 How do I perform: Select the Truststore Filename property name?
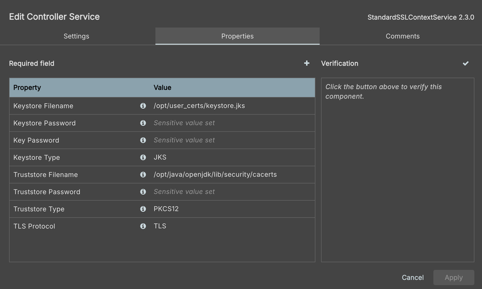point(45,175)
